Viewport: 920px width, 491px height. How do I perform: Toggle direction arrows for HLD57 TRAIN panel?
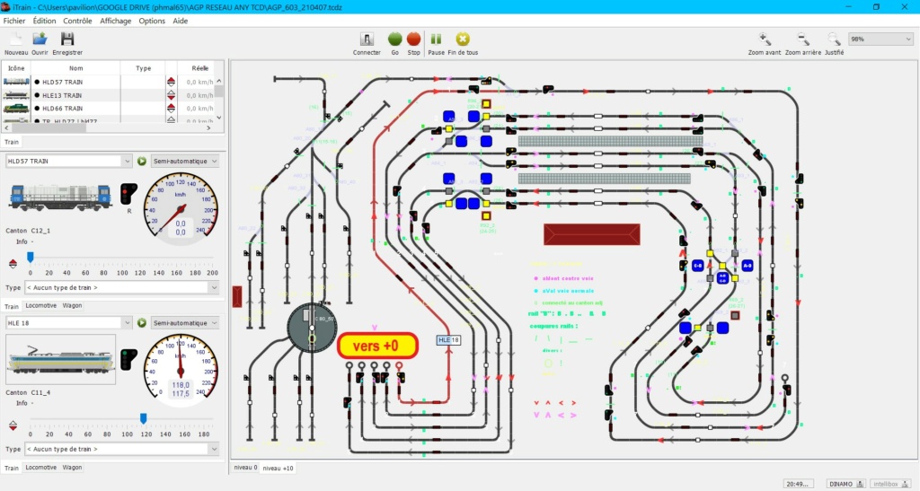pos(13,264)
